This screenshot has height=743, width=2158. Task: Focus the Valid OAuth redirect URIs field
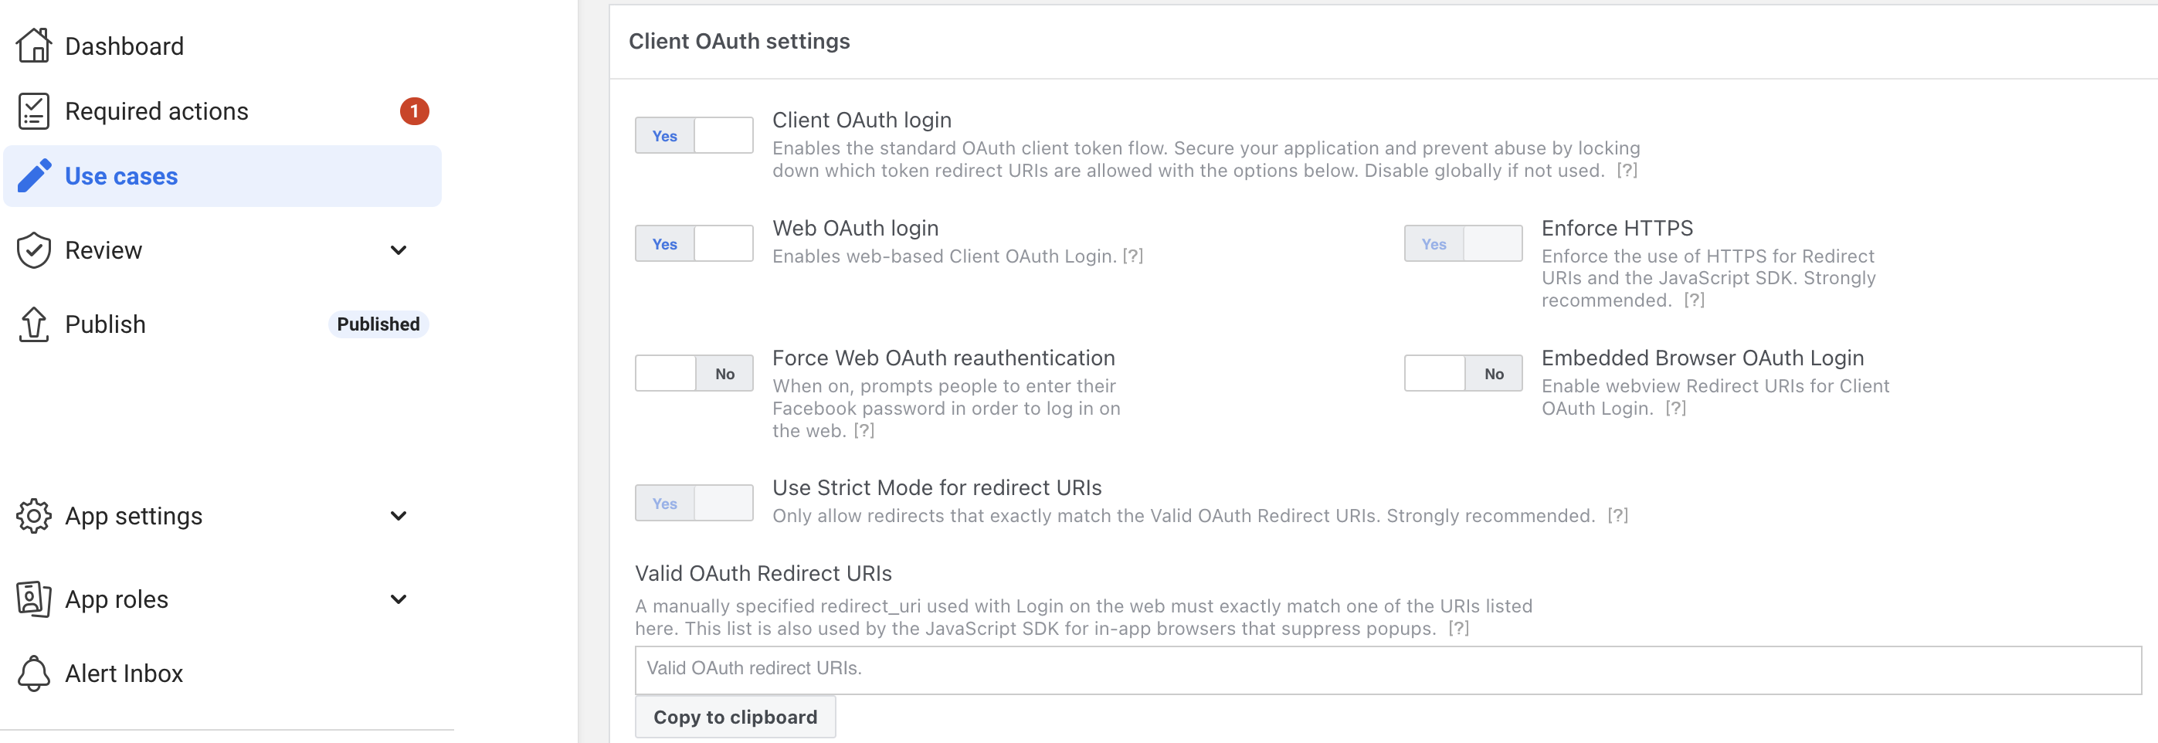[1387, 670]
